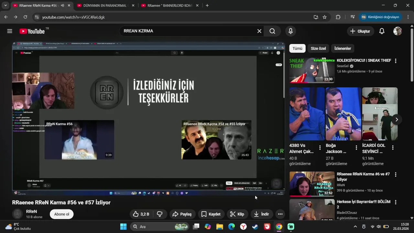Open options for İCARDİ GOL SEVİNCİ short
Screen dimensions: 414x233
tap(393, 148)
